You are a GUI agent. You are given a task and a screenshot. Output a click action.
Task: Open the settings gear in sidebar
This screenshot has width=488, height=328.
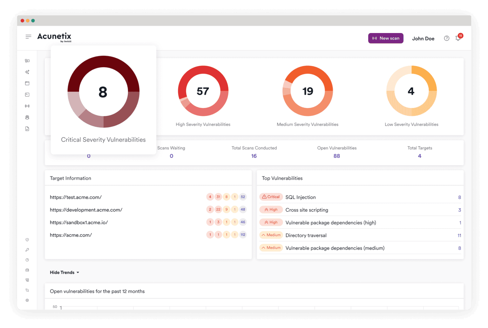27,300
